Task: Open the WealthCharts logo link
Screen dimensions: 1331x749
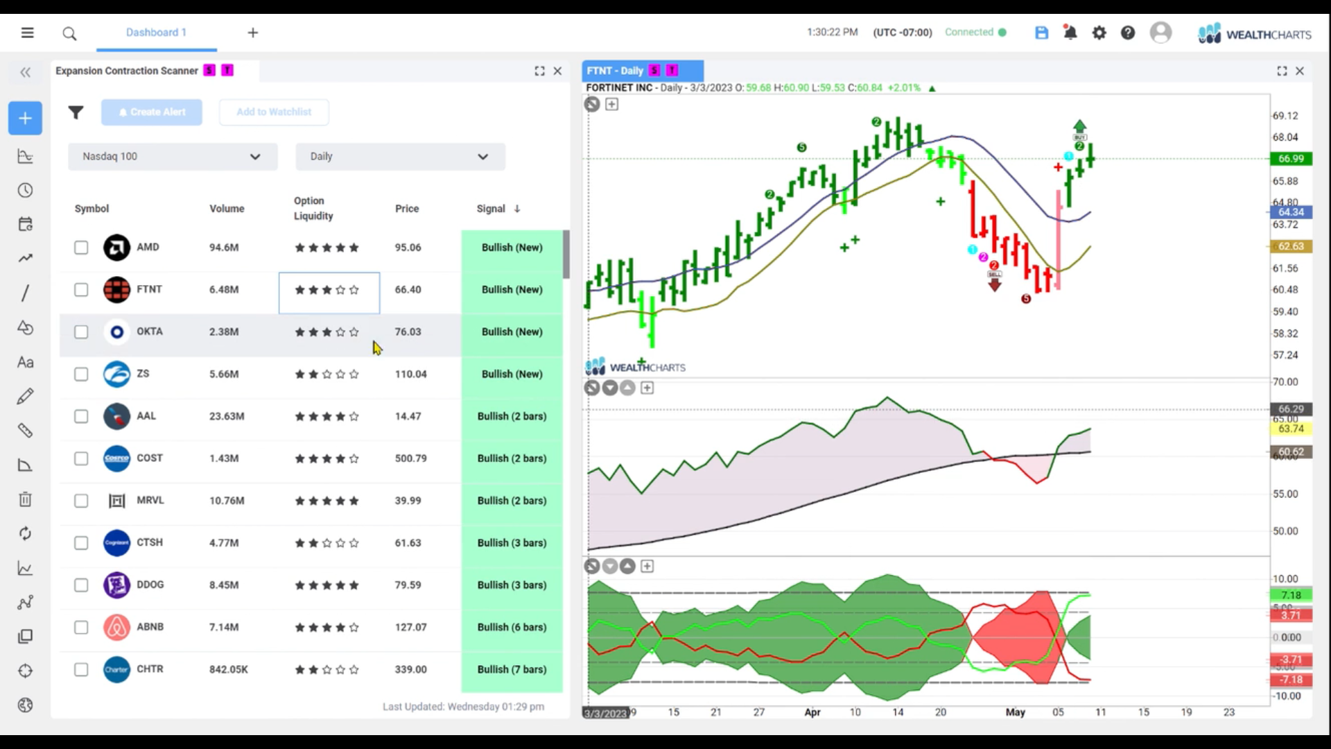Action: click(x=1255, y=33)
